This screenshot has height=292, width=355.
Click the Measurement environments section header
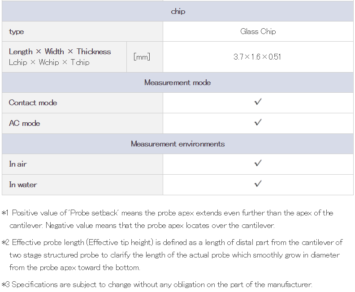[x=178, y=144]
